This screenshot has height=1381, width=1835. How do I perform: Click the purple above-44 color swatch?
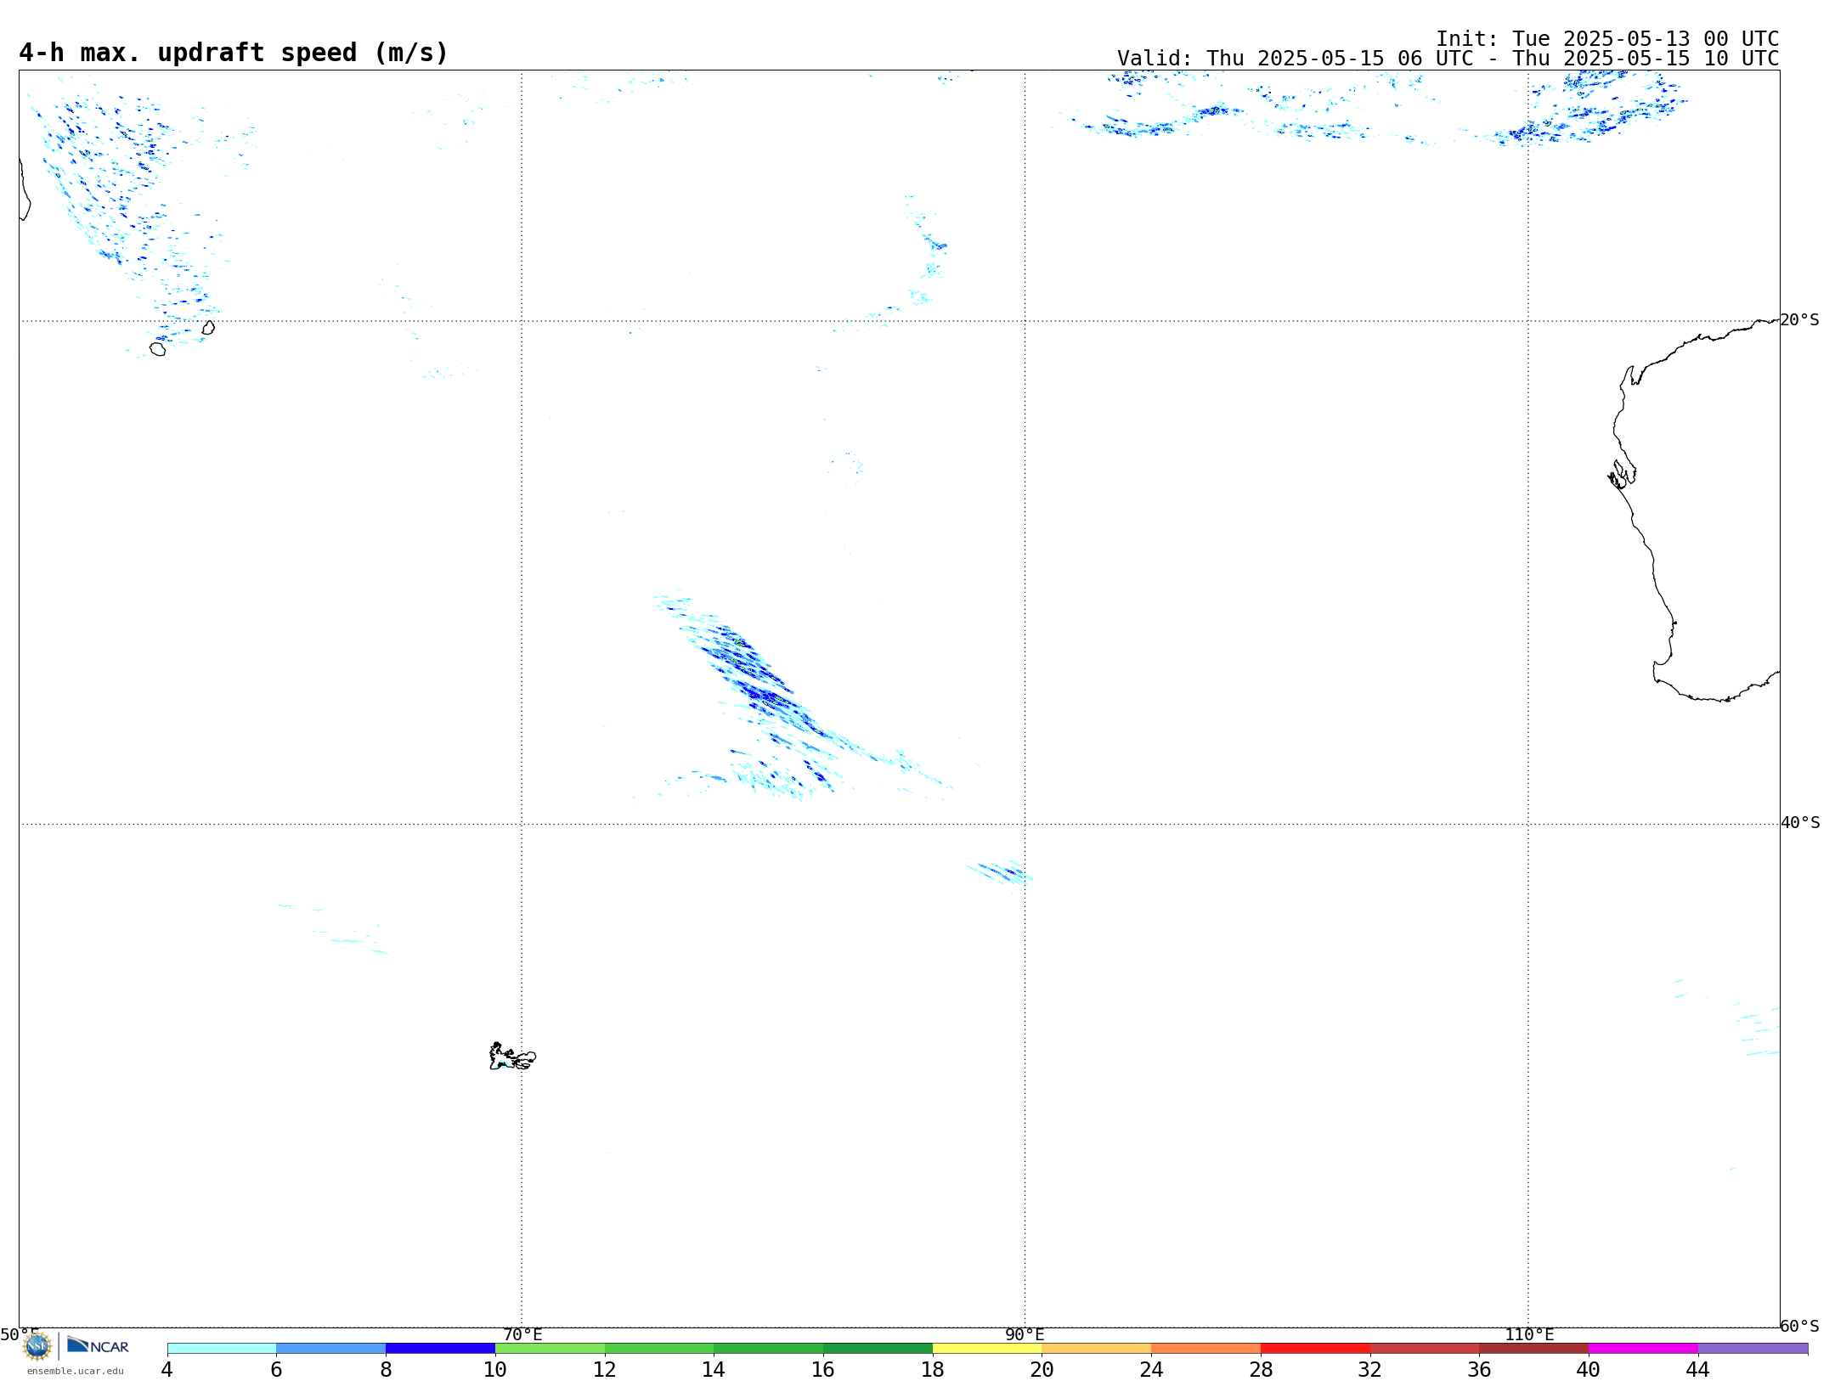(x=1753, y=1349)
